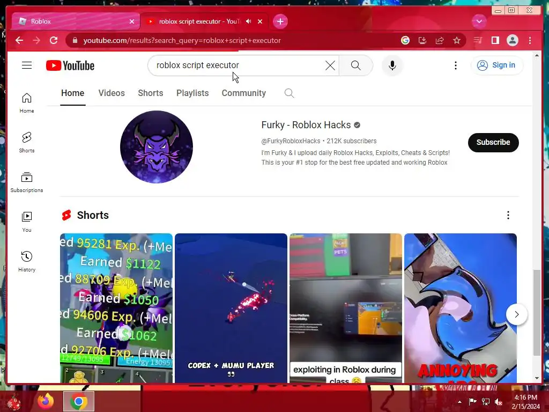Image resolution: width=549 pixels, height=412 pixels.
Task: Open the Chrome profile avatar
Action: pyautogui.click(x=512, y=40)
